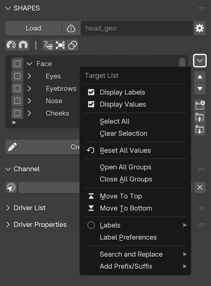This screenshot has width=211, height=286.
Task: Toggle the Face group checkbox
Action: click(x=17, y=64)
